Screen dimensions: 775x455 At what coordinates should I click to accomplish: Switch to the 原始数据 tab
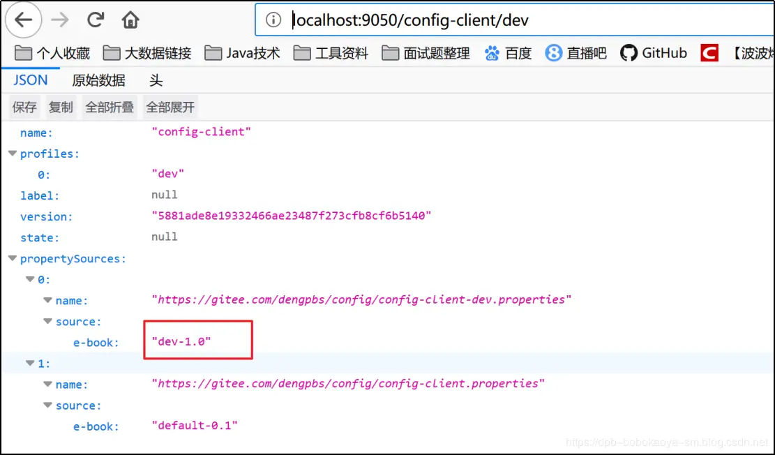(x=98, y=80)
